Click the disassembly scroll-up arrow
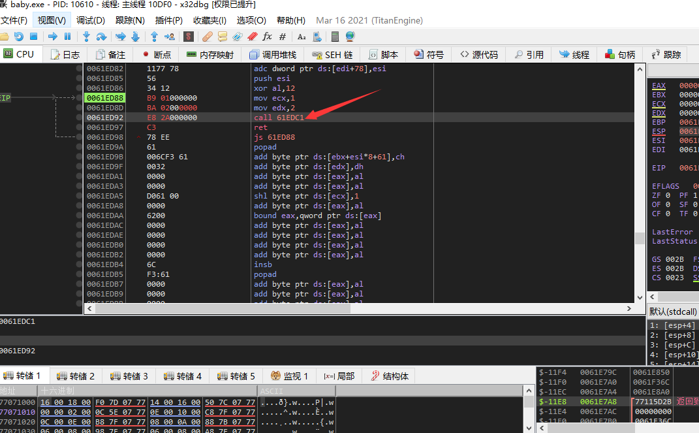This screenshot has height=433, width=699. pos(640,69)
